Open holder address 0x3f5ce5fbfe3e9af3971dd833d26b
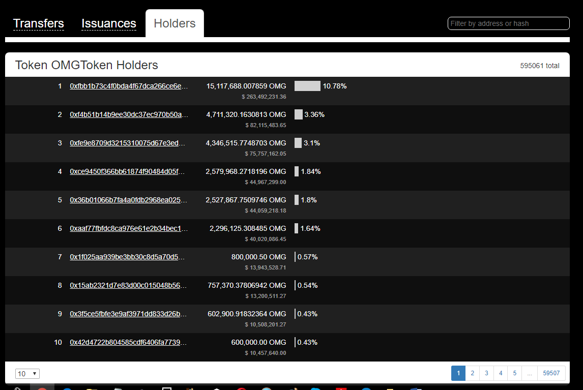 point(128,314)
